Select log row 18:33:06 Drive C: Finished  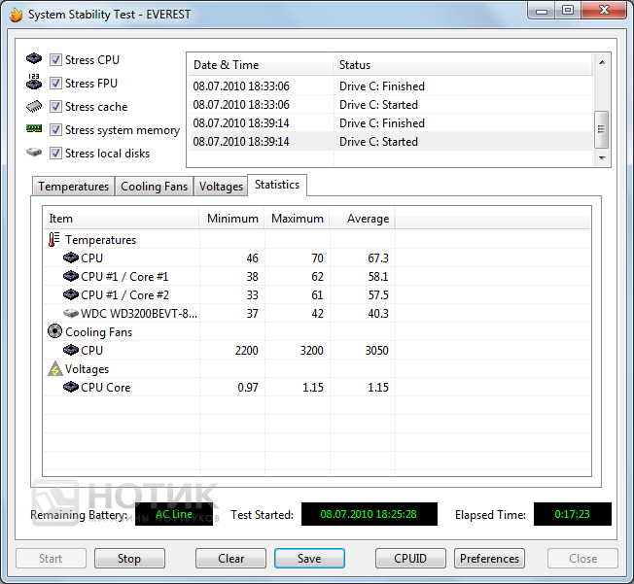click(x=390, y=86)
